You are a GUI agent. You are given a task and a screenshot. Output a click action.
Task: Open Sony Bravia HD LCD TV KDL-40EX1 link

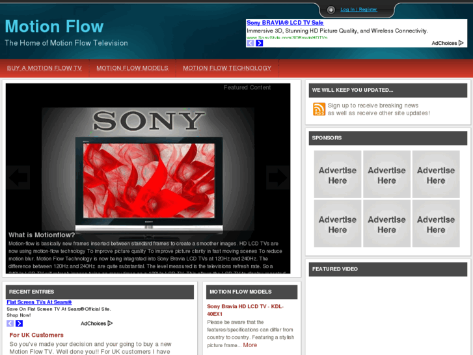[245, 310]
